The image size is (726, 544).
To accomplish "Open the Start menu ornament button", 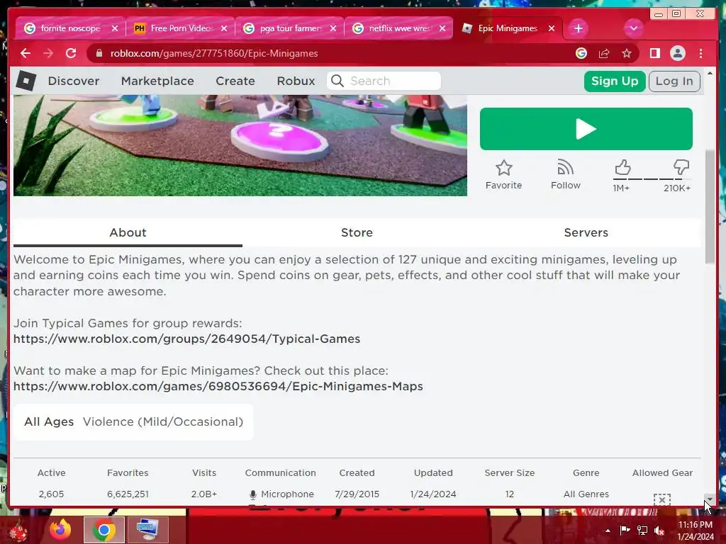I will click(x=18, y=531).
